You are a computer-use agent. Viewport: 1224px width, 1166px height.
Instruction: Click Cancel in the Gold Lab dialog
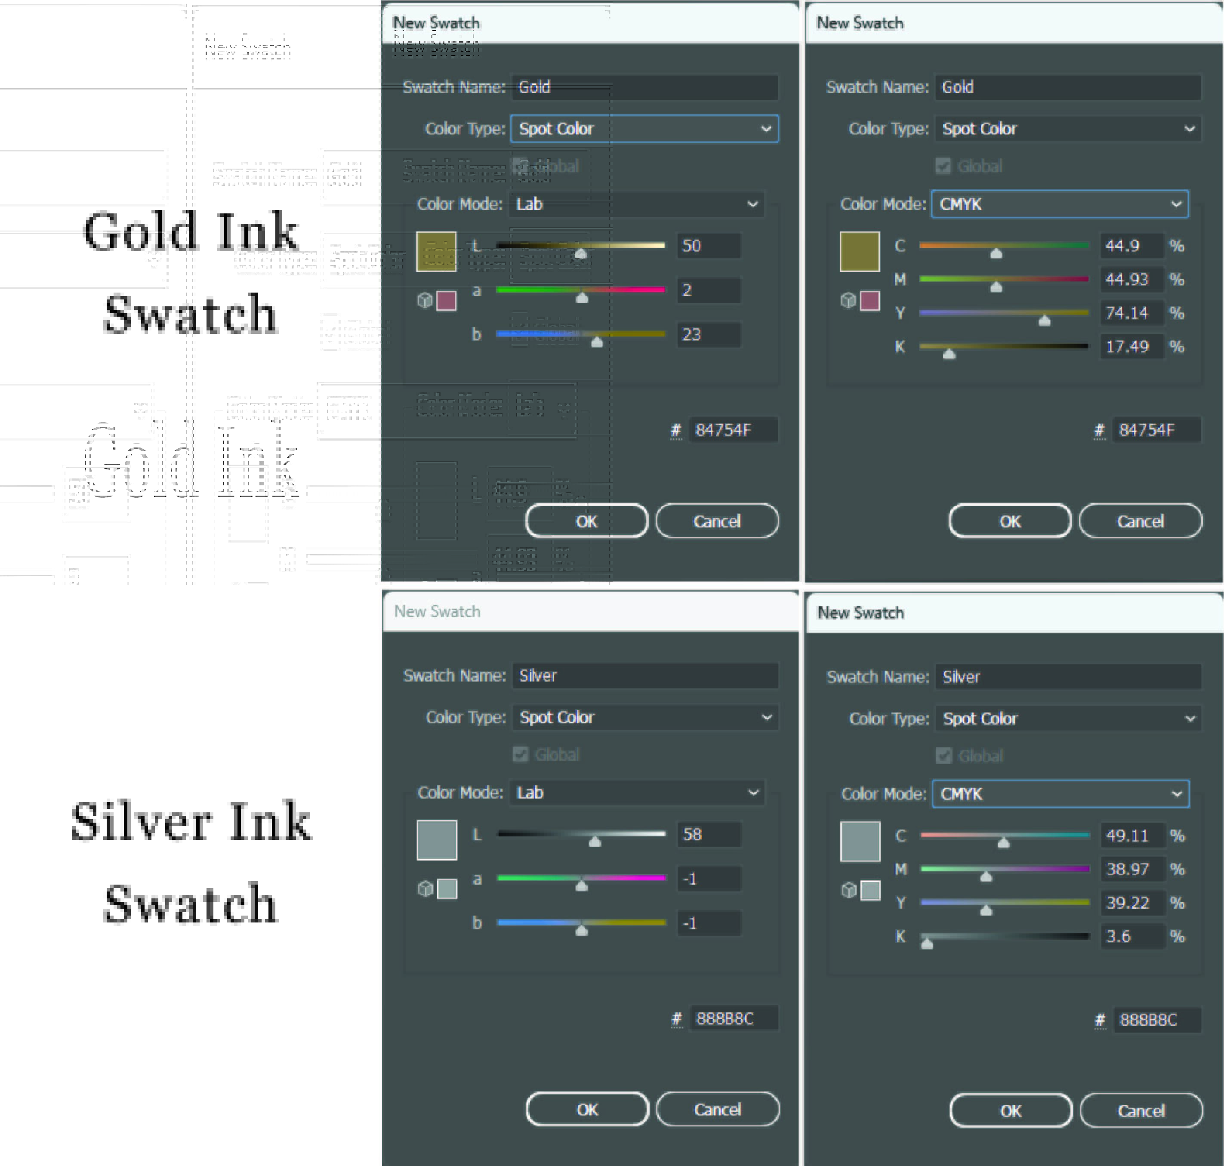point(717,521)
